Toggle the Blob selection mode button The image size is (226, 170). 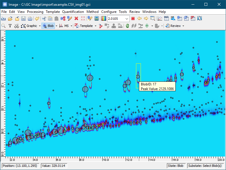tap(48, 26)
